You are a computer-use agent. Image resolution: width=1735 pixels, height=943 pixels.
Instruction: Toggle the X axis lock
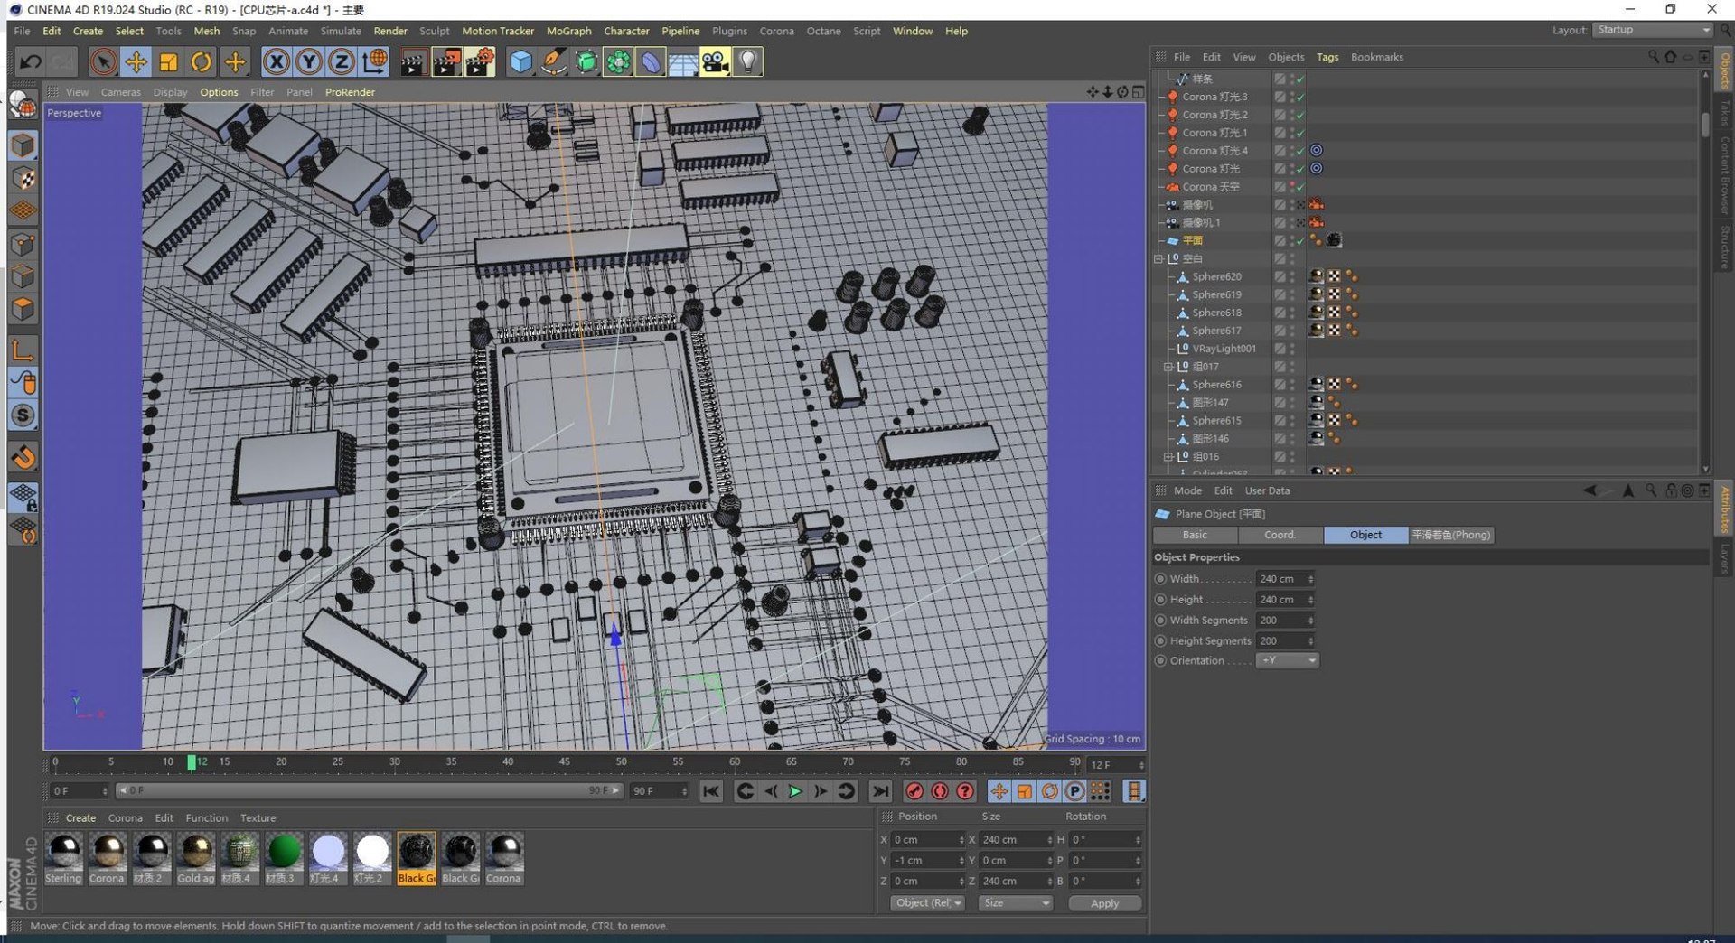coord(277,62)
